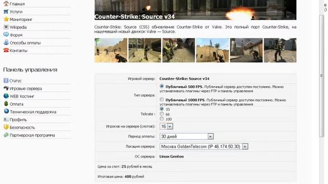Image resolution: width=328 pixels, height=184 pixels.
Task: Open the payment period dropdown 30 дней
Action: tap(187, 136)
